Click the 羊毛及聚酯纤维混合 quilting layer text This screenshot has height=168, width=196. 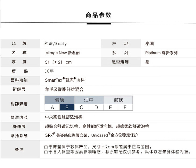64,89
